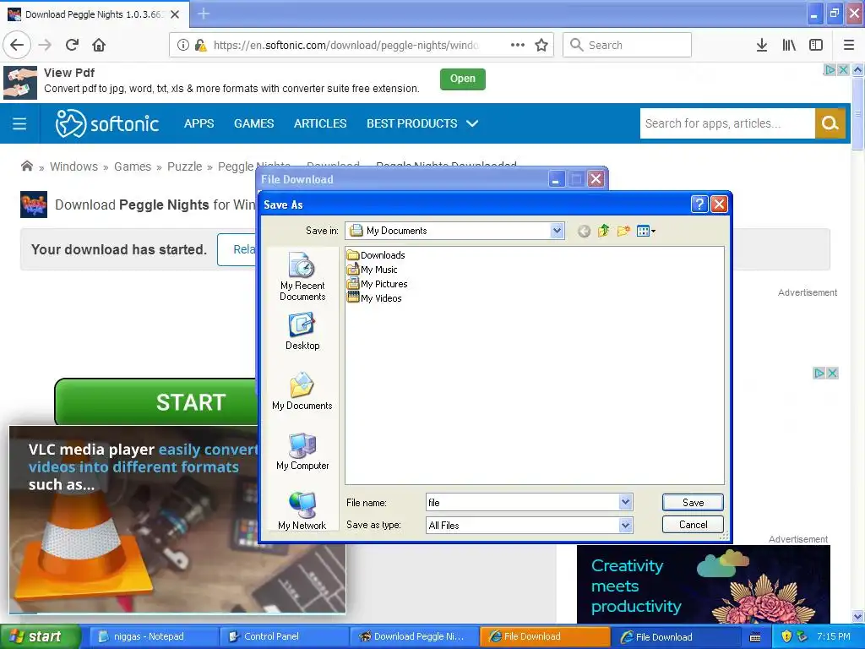Viewport: 865px width, 649px height.
Task: Close the top banner ad with X
Action: pos(843,70)
